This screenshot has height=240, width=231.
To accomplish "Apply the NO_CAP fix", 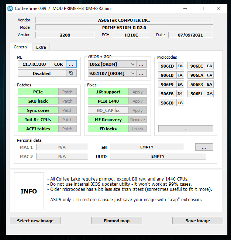I will click(138, 110).
